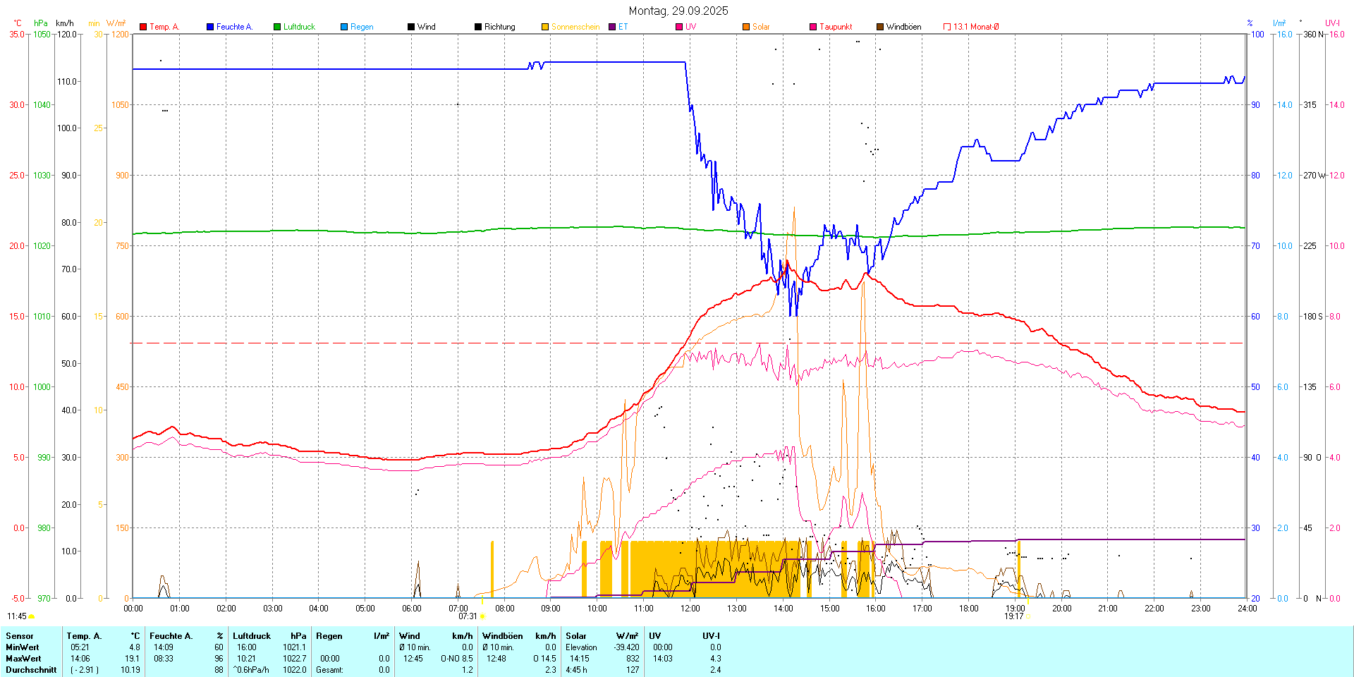Click the purple ET legend square
The height and width of the screenshot is (677, 1354).
(x=612, y=27)
